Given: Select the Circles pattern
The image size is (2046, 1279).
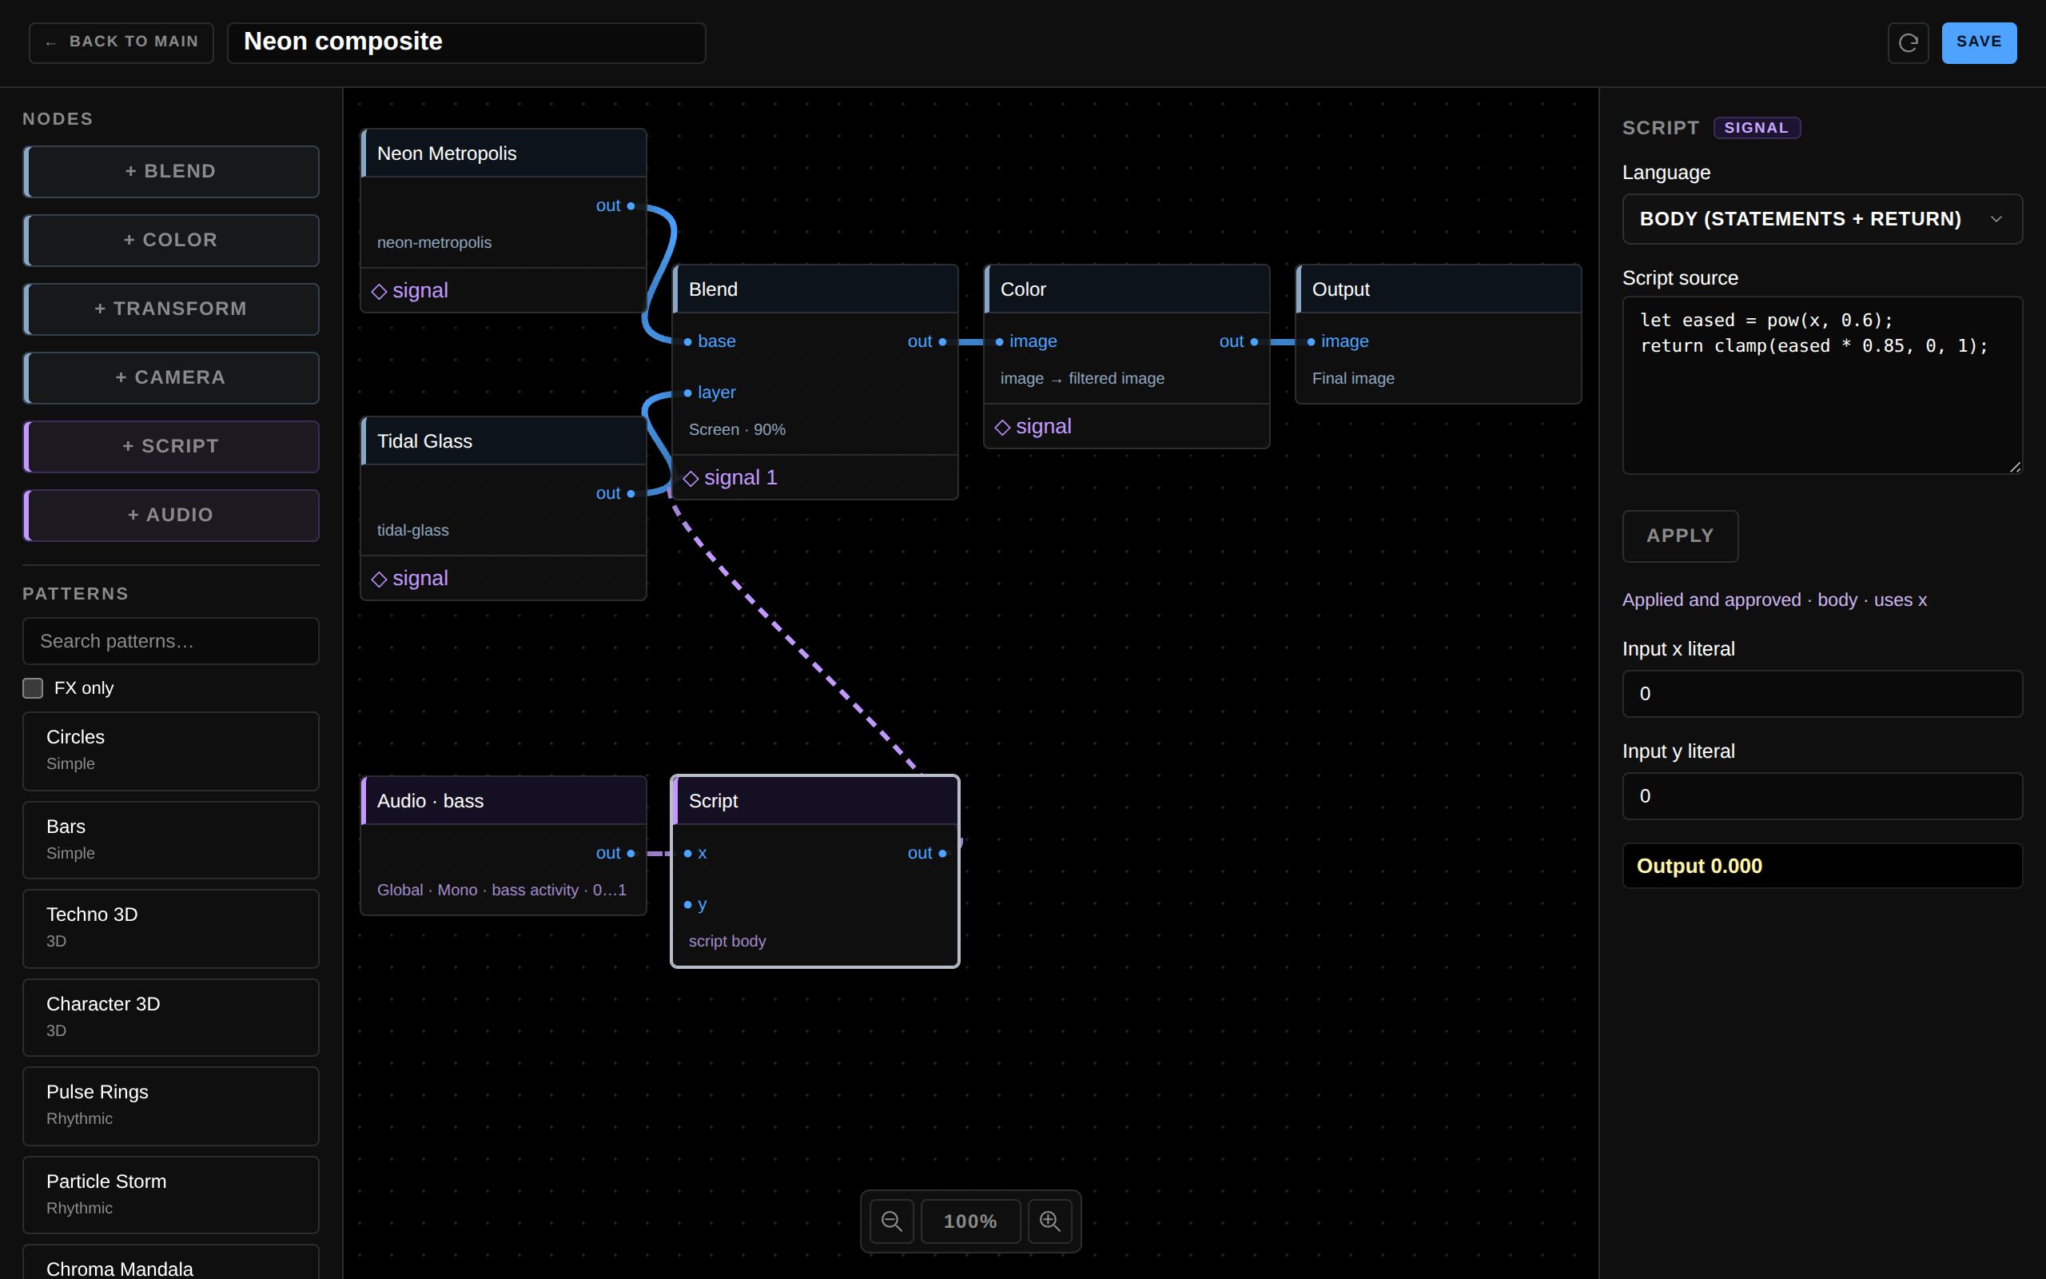Looking at the screenshot, I should 171,751.
